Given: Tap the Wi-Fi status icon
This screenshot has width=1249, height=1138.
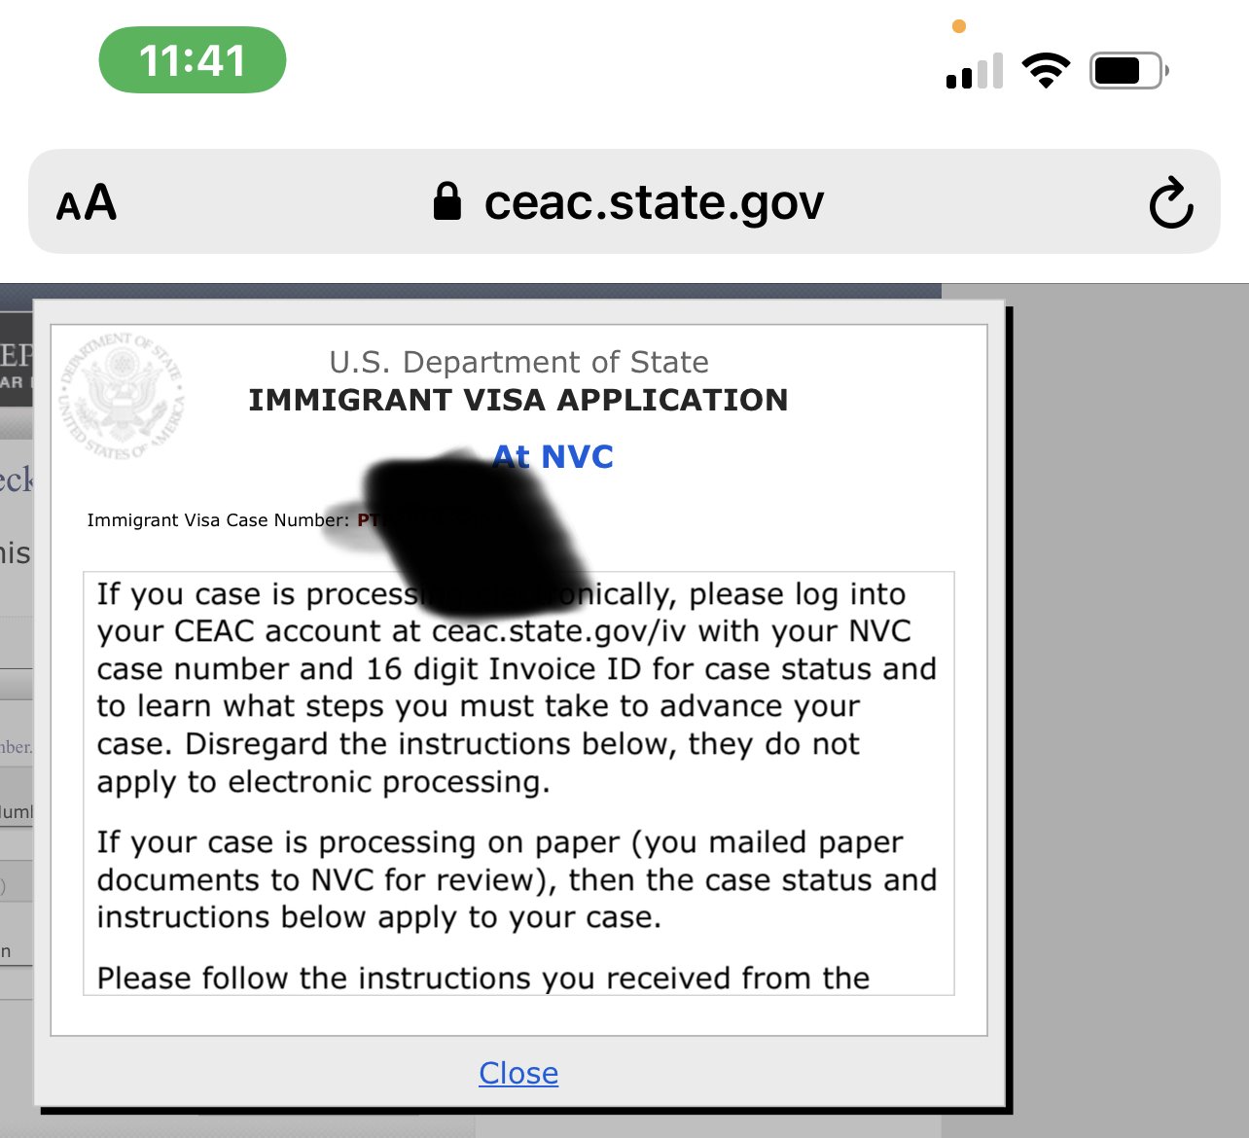Looking at the screenshot, I should [x=1046, y=71].
